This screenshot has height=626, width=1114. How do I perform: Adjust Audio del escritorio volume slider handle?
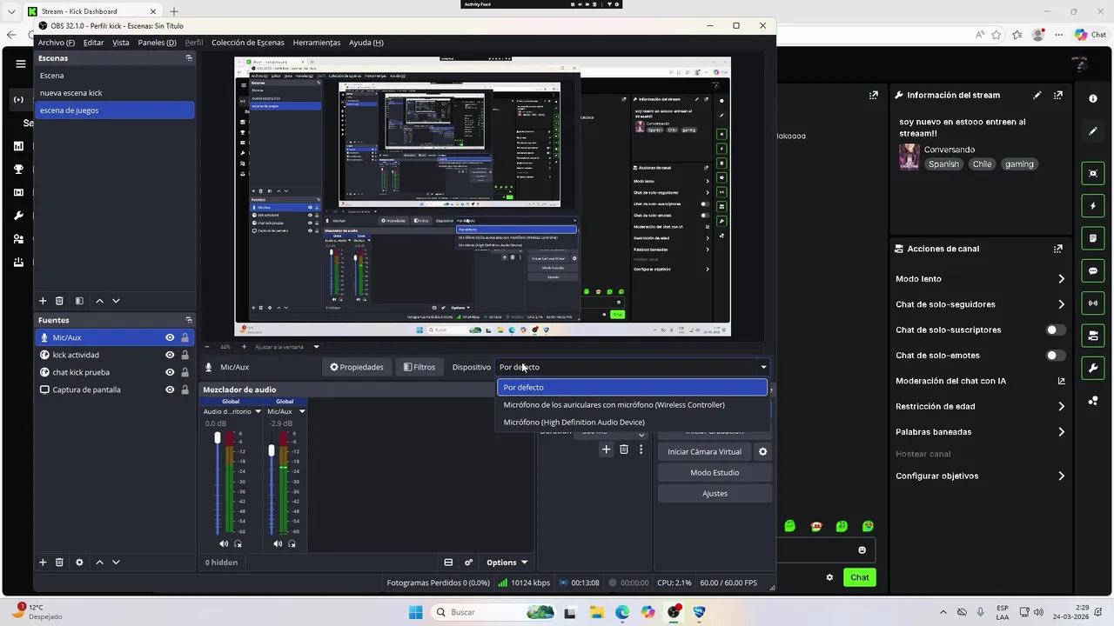(218, 438)
